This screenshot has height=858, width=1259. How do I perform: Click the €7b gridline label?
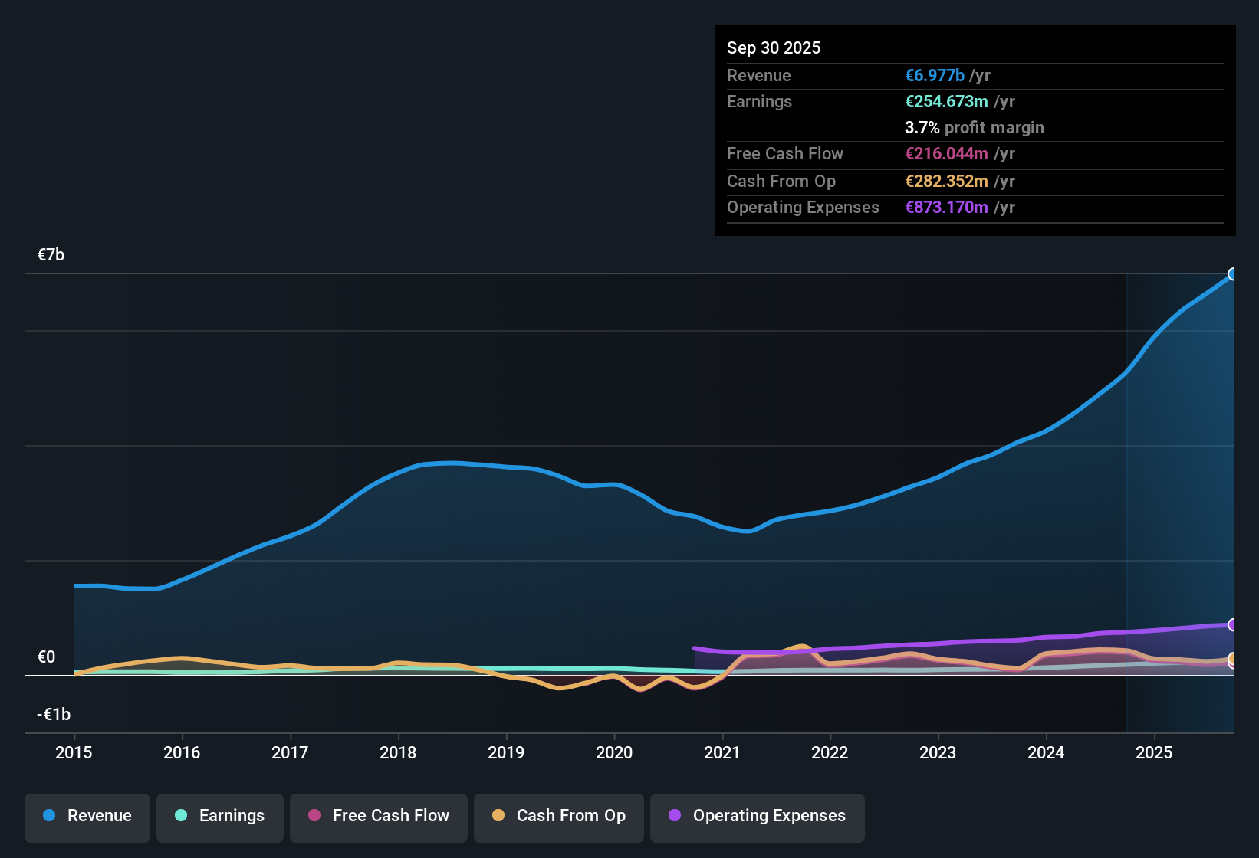[x=50, y=254]
